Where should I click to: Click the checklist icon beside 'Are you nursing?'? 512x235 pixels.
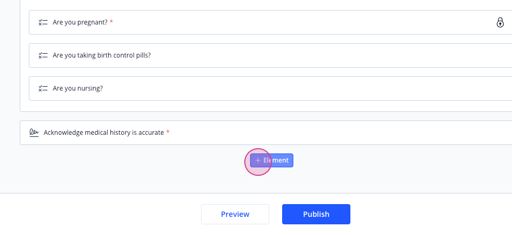[x=43, y=88]
